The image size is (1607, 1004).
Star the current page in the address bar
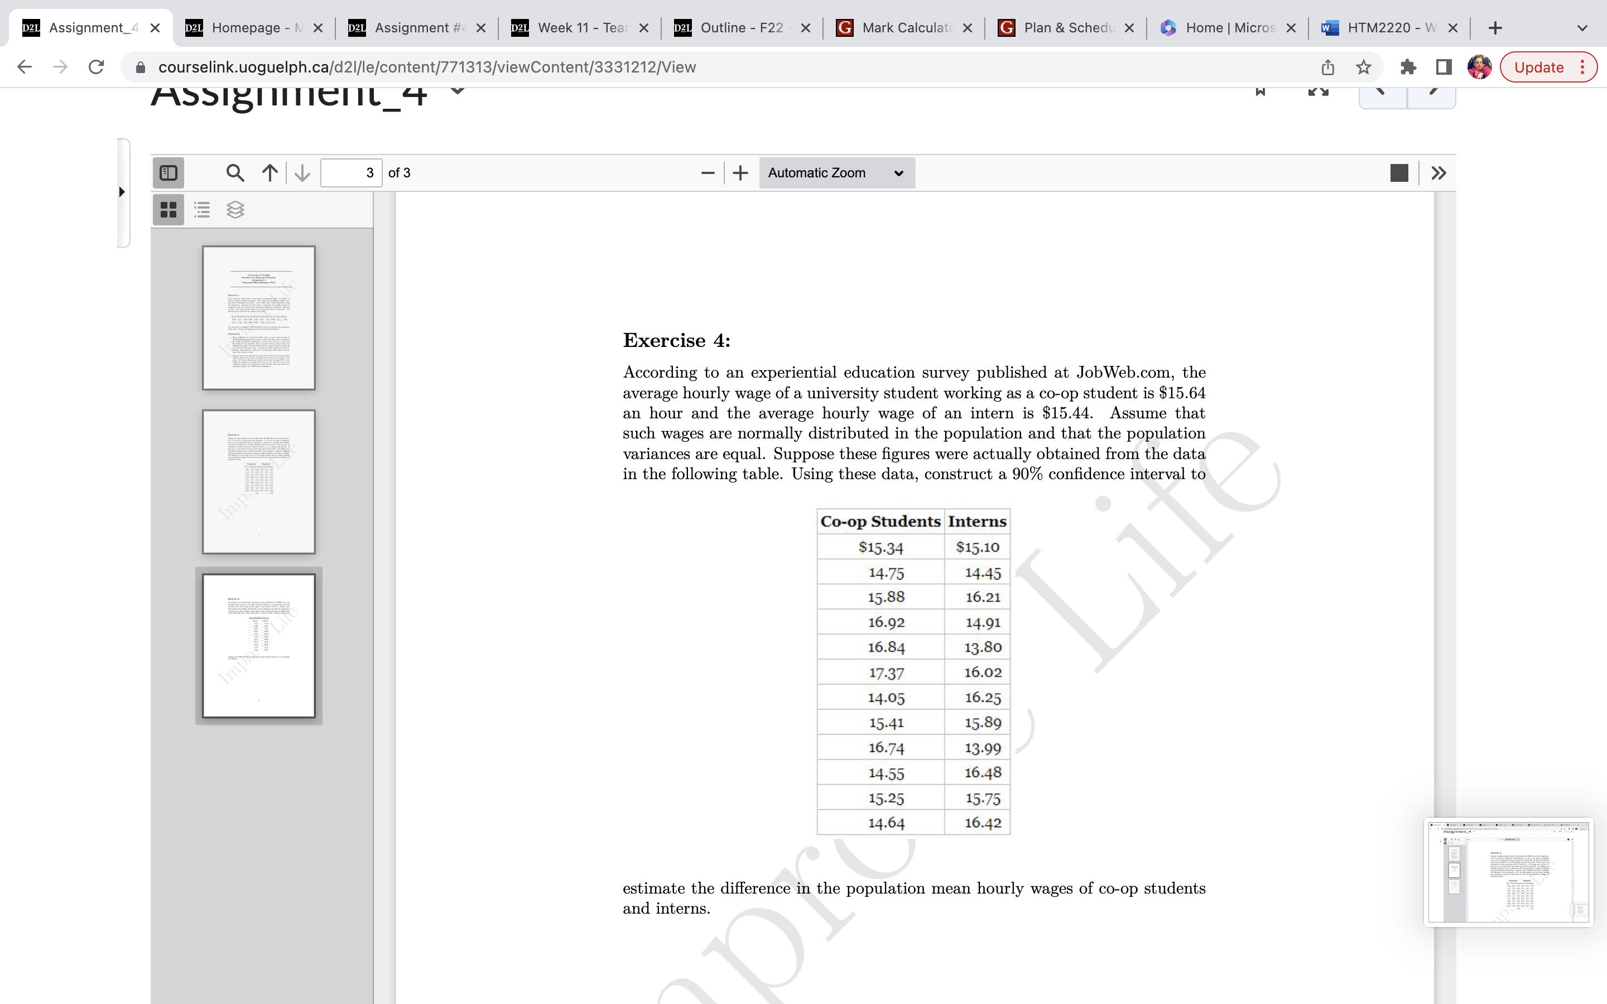pyautogui.click(x=1363, y=66)
